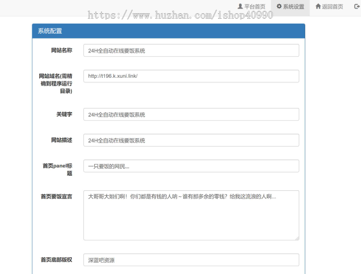Click the 首页底部版权 label
The image size is (361, 274).
point(57,260)
